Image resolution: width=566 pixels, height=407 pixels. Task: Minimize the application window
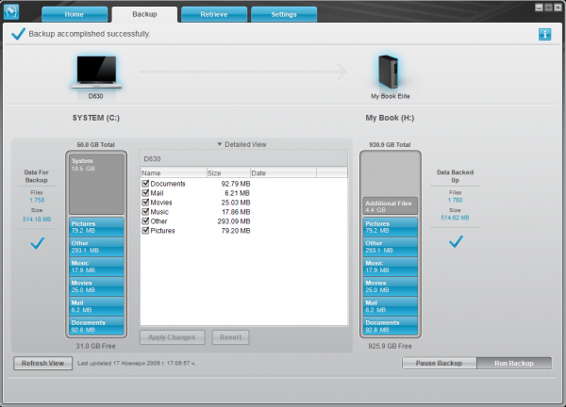[539, 8]
